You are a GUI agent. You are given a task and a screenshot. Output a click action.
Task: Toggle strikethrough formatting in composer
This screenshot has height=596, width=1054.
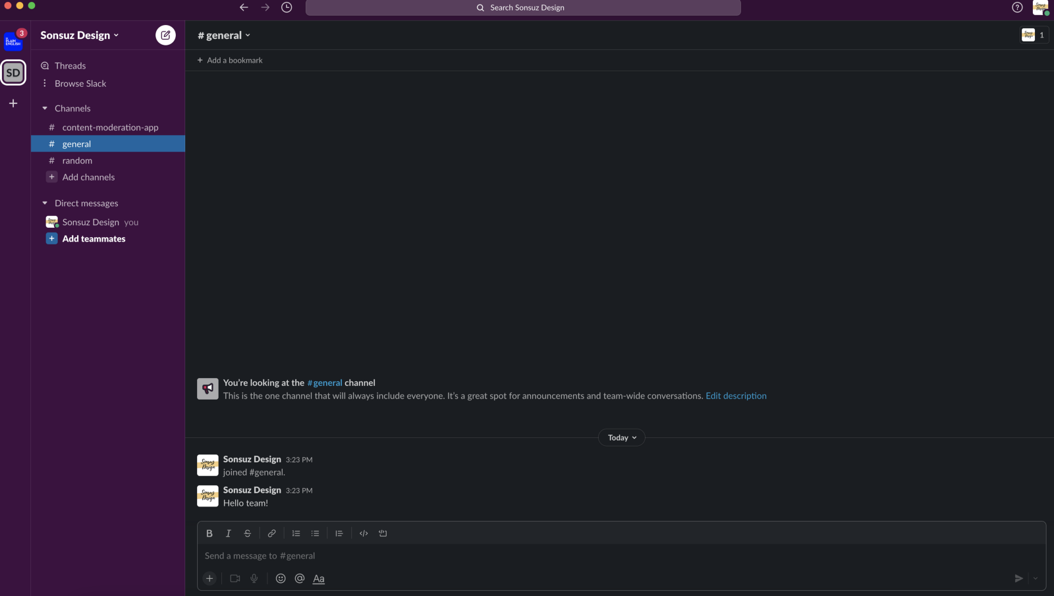click(248, 533)
